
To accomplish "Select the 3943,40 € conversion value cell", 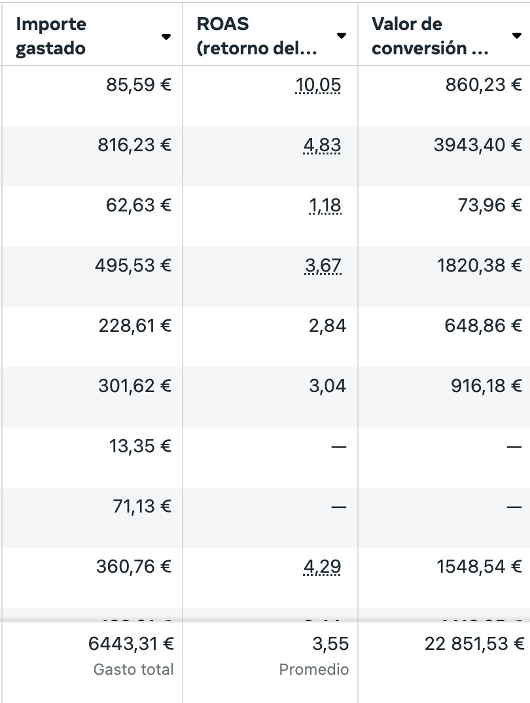I will point(478,145).
